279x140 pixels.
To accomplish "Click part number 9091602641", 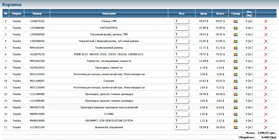I will pyautogui.click(x=37, y=48).
